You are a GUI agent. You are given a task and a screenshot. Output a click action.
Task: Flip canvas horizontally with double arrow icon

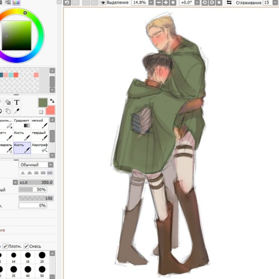[x=229, y=2]
